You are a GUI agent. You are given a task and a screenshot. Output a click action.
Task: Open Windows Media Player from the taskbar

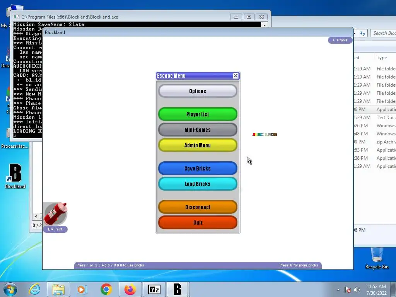(x=82, y=289)
